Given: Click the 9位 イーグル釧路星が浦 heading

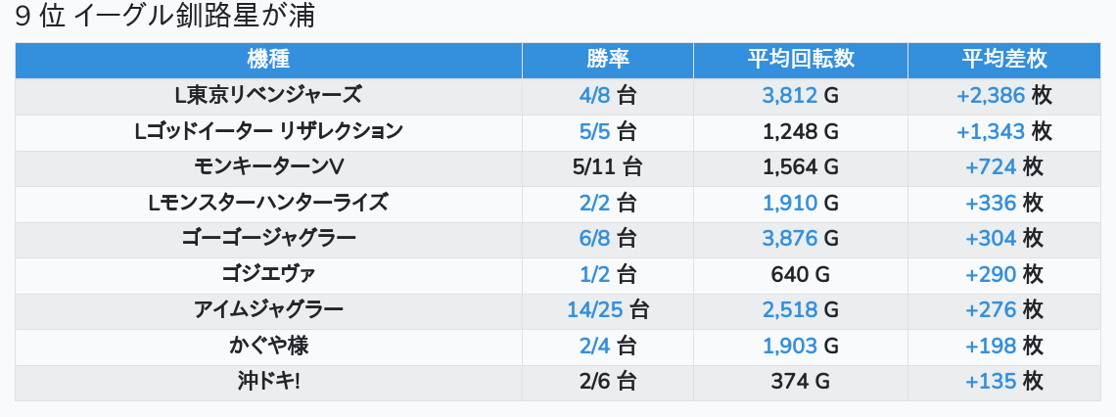Looking at the screenshot, I should (x=164, y=17).
